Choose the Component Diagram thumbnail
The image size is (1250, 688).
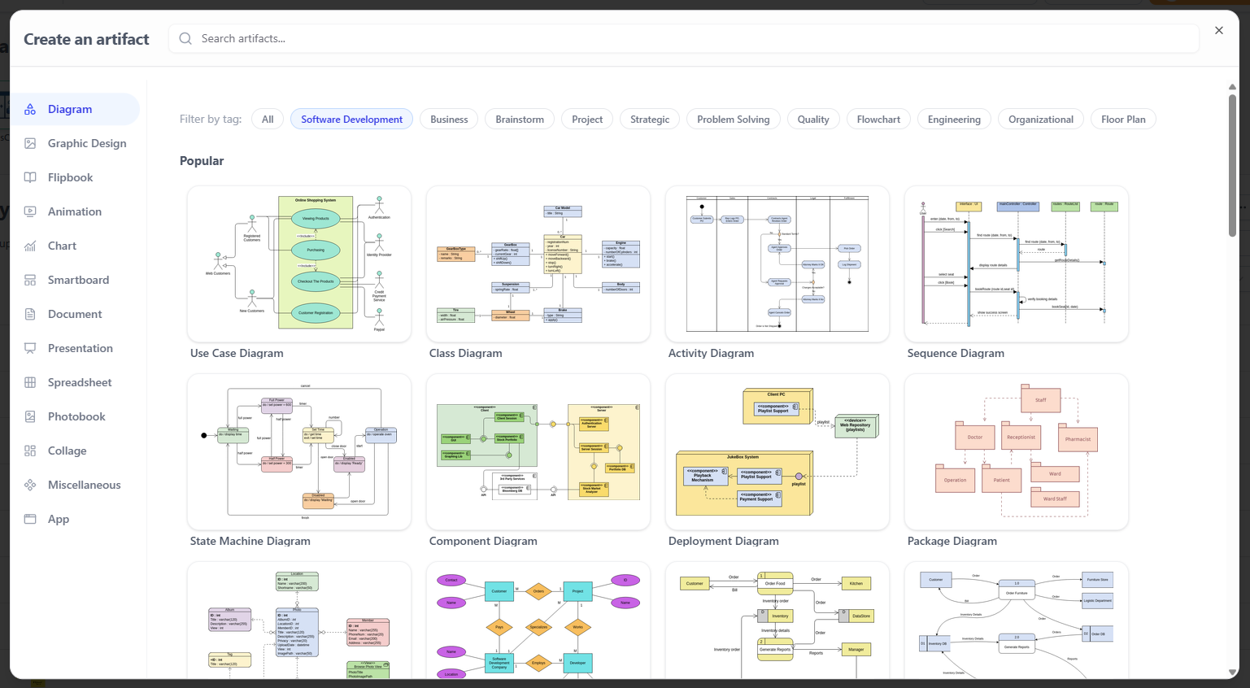pyautogui.click(x=538, y=451)
